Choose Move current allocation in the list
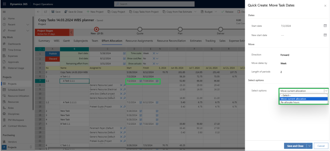This screenshot has width=330, height=151. coord(303,99)
